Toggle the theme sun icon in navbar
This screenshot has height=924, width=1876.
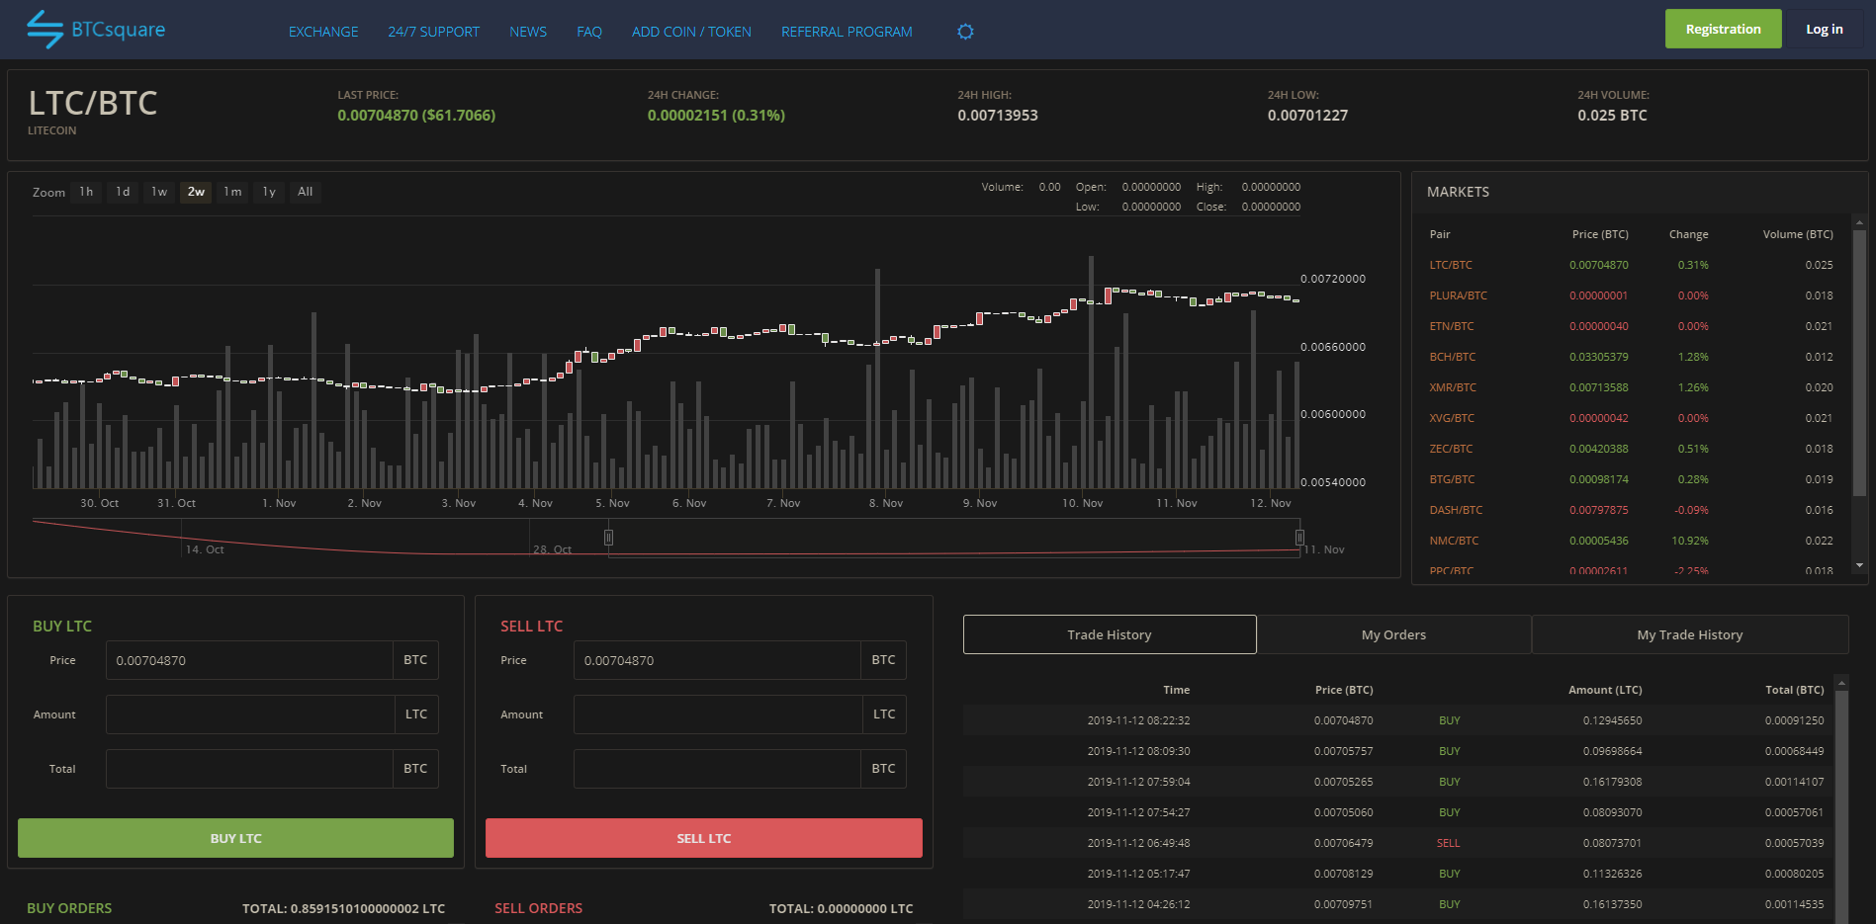pos(965,32)
